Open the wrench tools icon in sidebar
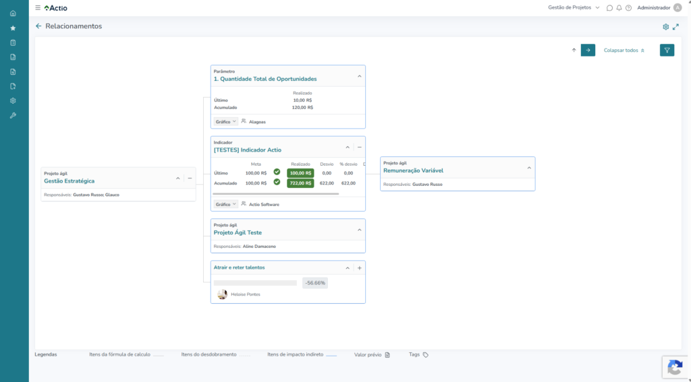Screen dimensions: 691x382 pyautogui.click(x=13, y=115)
